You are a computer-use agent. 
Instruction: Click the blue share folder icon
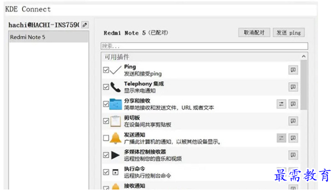click(116, 104)
